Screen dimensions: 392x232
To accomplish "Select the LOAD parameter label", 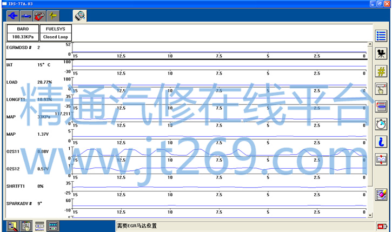I will pos(12,82).
